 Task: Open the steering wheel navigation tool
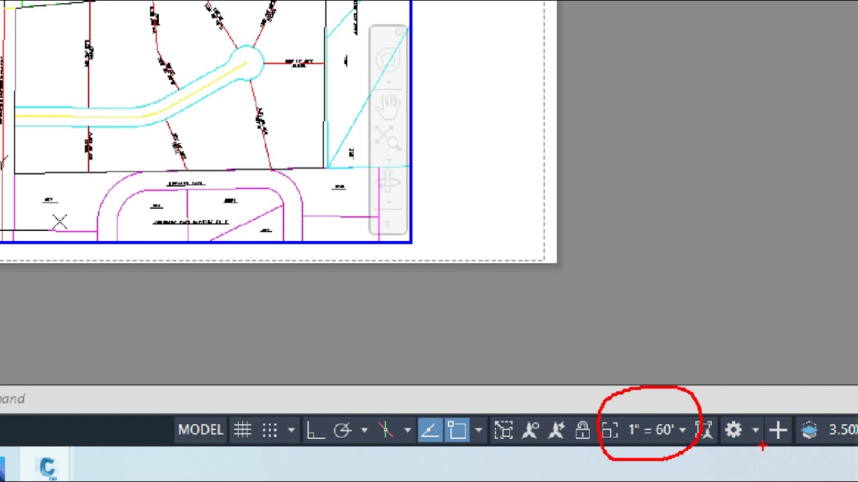(x=388, y=61)
